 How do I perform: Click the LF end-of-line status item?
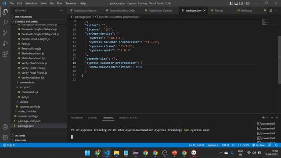point(234,145)
